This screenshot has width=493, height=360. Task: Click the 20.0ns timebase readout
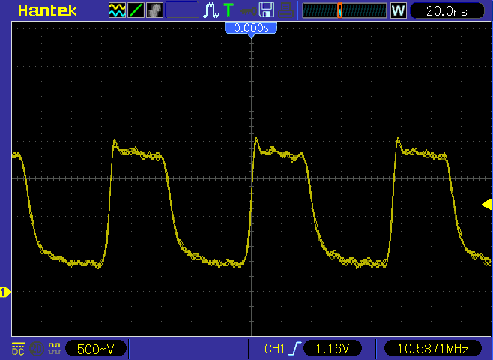[x=447, y=11]
